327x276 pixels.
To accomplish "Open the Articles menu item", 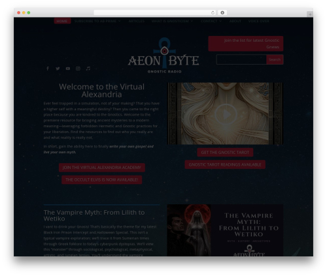I will pyautogui.click(x=137, y=21).
